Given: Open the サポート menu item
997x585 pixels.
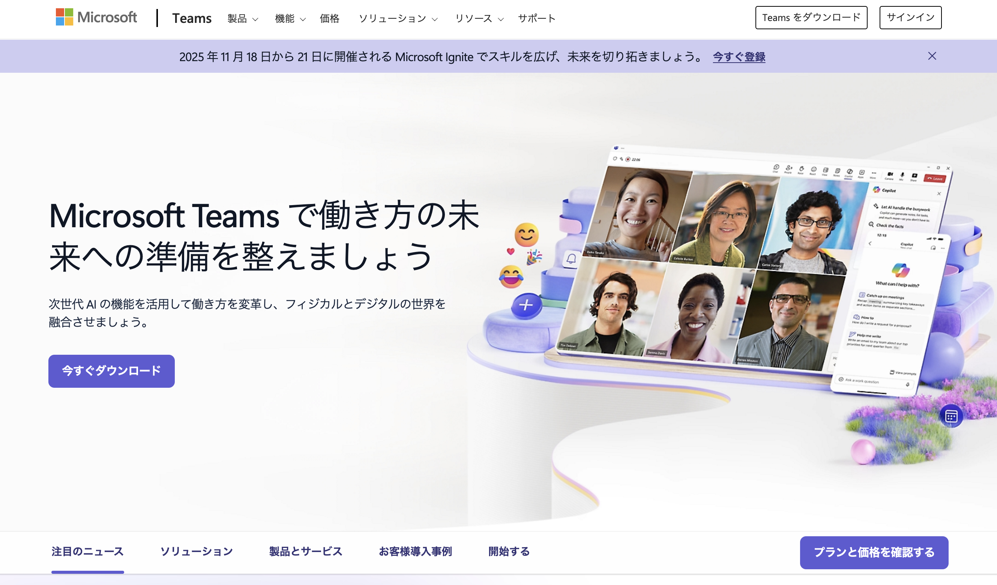Looking at the screenshot, I should pyautogui.click(x=536, y=18).
